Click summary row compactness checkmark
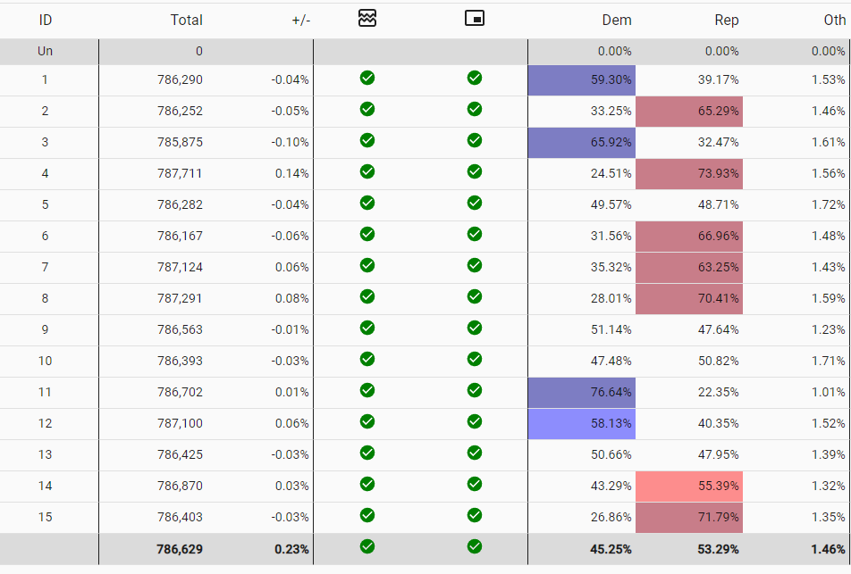Image resolution: width=851 pixels, height=574 pixels. pyautogui.click(x=475, y=546)
